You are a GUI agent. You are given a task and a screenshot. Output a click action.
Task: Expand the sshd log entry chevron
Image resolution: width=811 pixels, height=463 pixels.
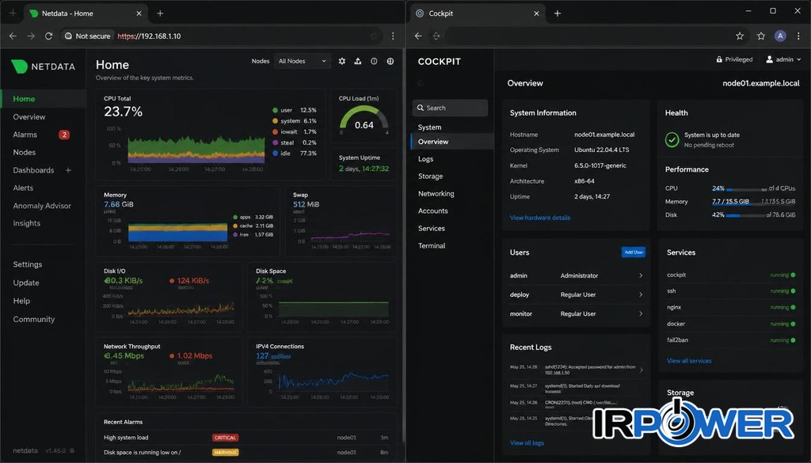(642, 370)
